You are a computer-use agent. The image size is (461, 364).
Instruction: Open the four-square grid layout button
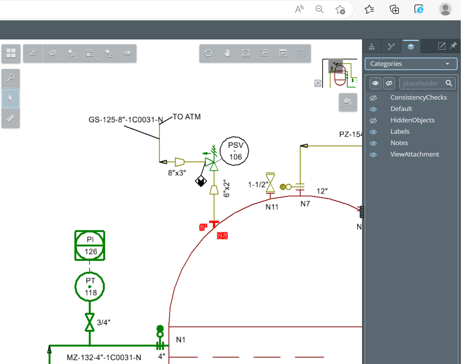[11, 53]
